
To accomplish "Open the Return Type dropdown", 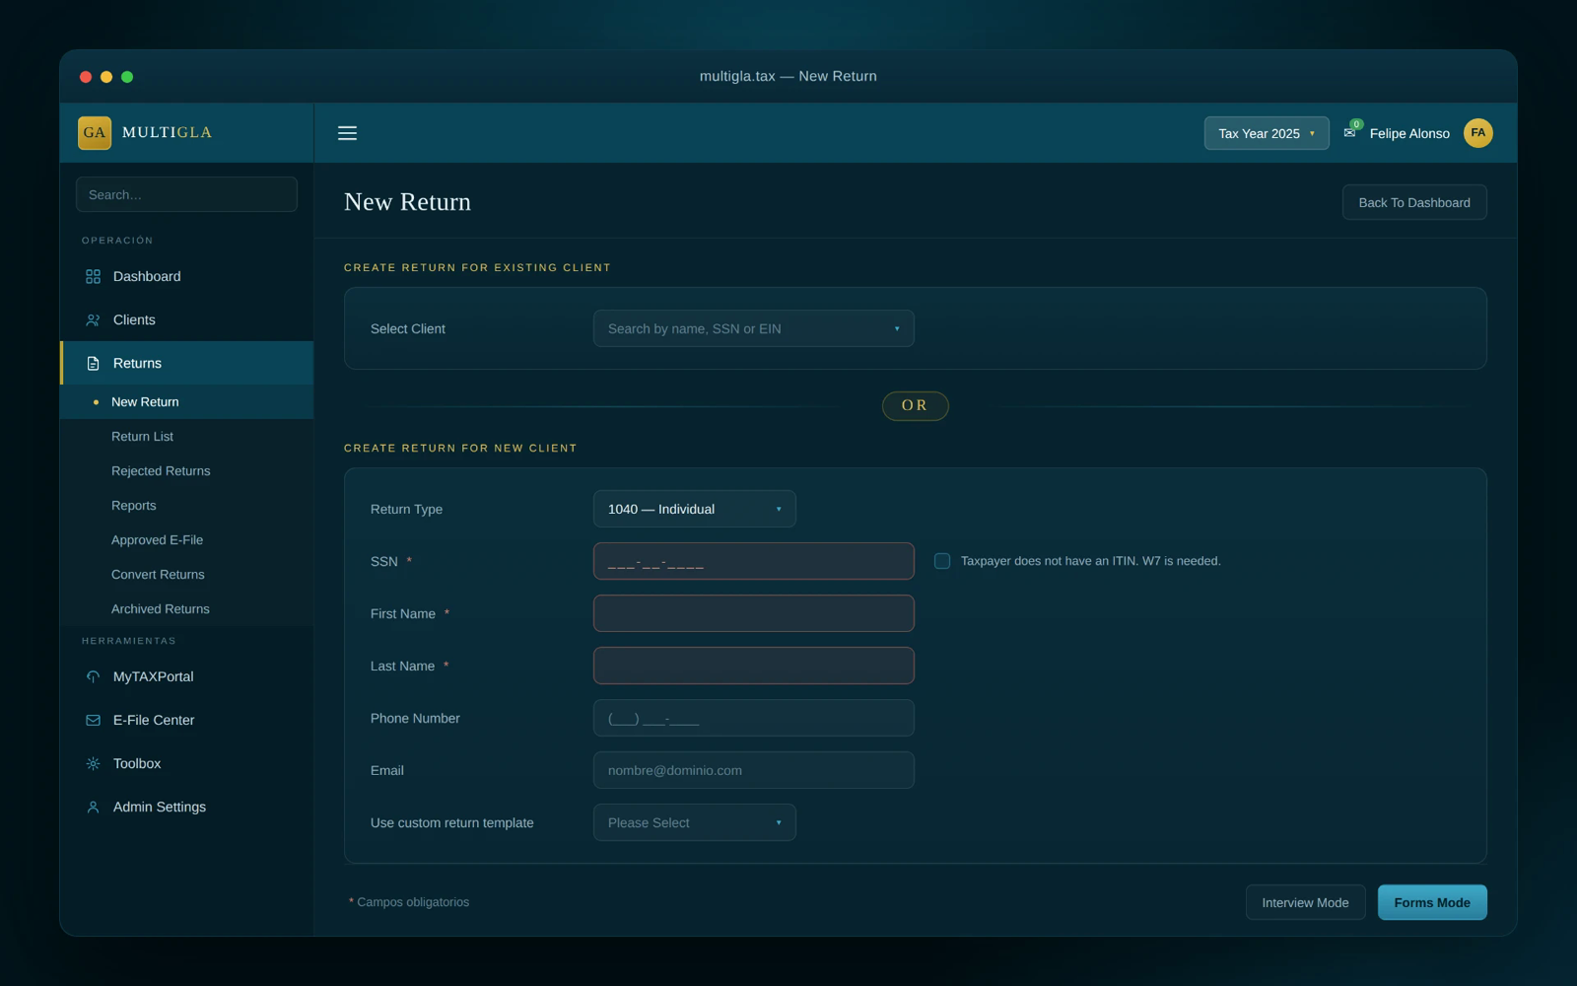I will click(695, 509).
